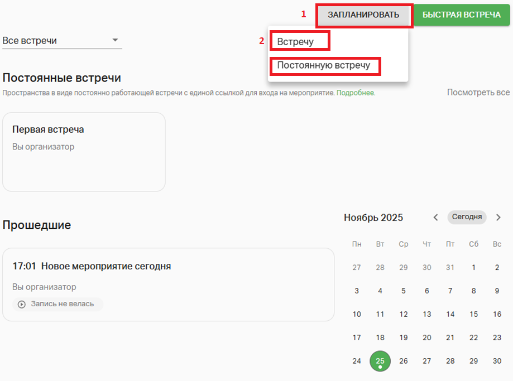Select date 14 in the calendar

[x=450, y=314]
